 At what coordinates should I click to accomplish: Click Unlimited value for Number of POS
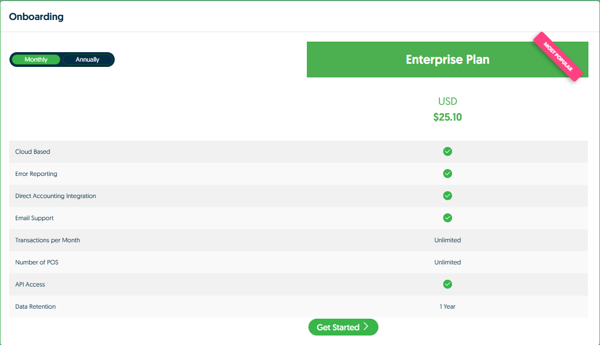pyautogui.click(x=447, y=262)
